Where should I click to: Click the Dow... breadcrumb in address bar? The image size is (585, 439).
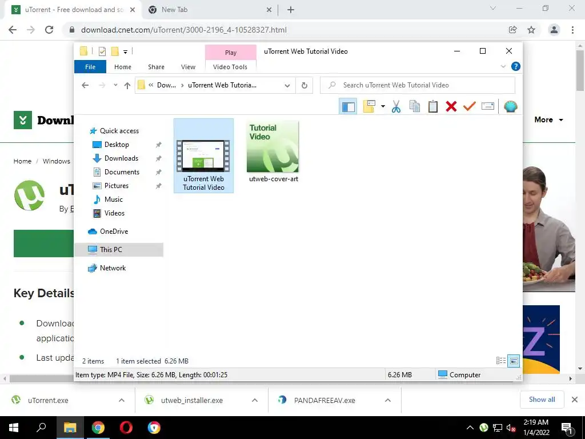pyautogui.click(x=166, y=85)
